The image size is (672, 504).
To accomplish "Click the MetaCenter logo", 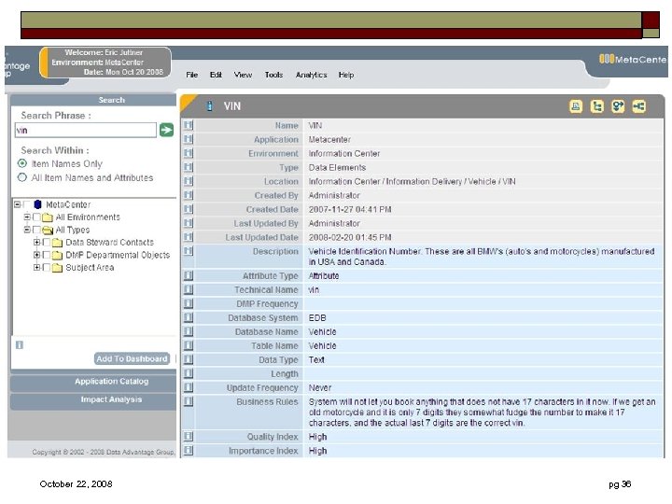I will [x=633, y=59].
